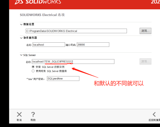Edit the SQL Server instance name field
The image size is (160, 127).
(x=73, y=62)
